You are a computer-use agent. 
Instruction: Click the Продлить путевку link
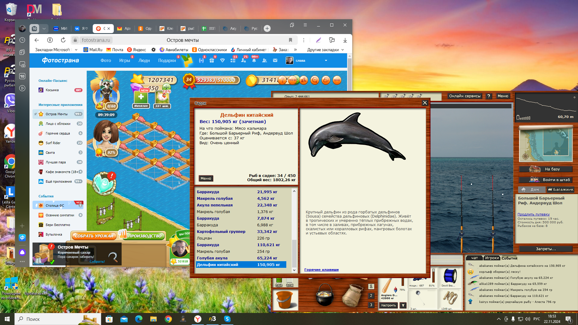[533, 214]
